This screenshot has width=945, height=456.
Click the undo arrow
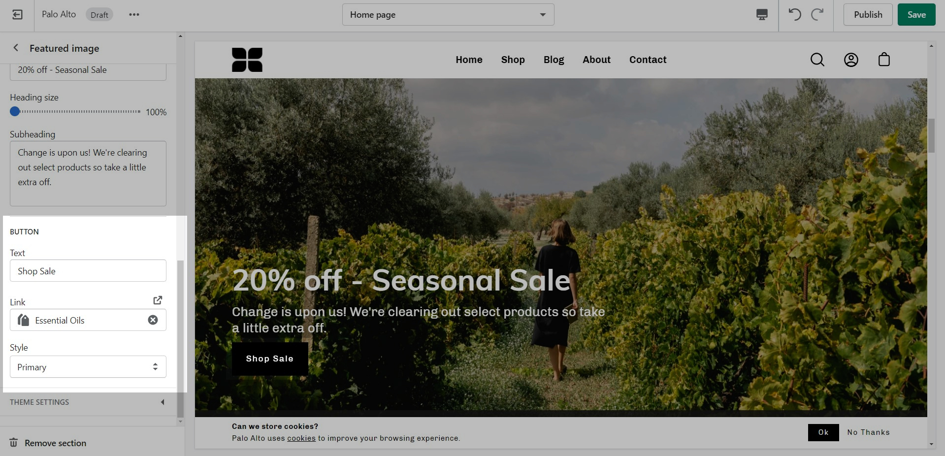794,15
